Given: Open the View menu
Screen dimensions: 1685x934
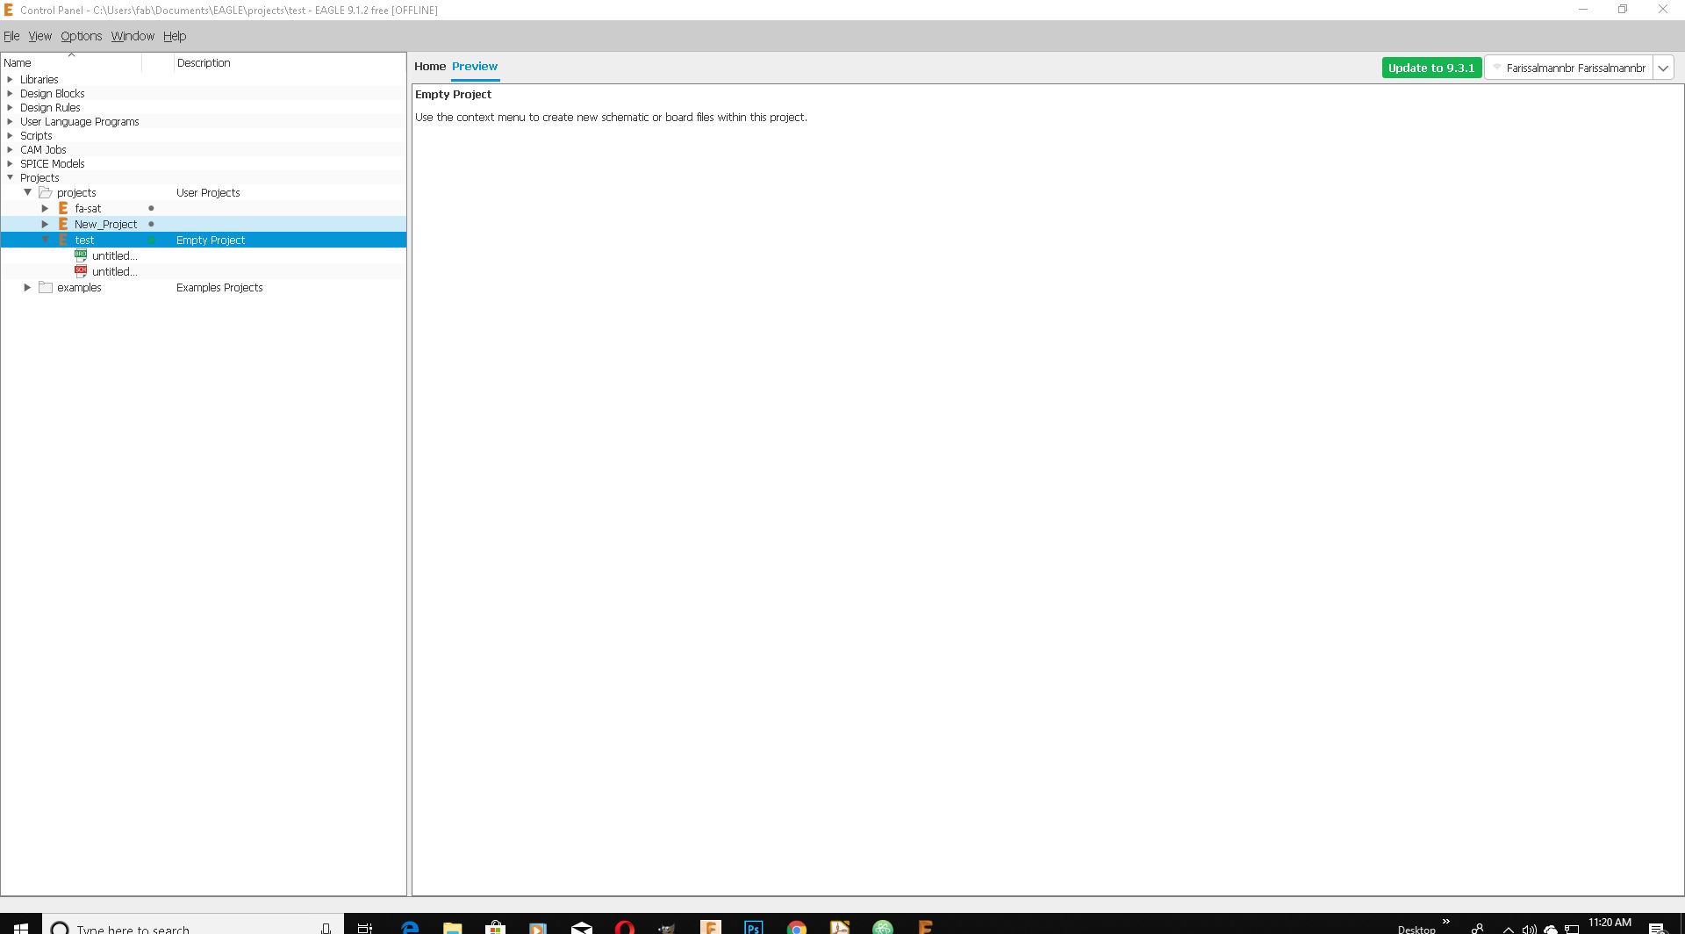Looking at the screenshot, I should point(39,36).
